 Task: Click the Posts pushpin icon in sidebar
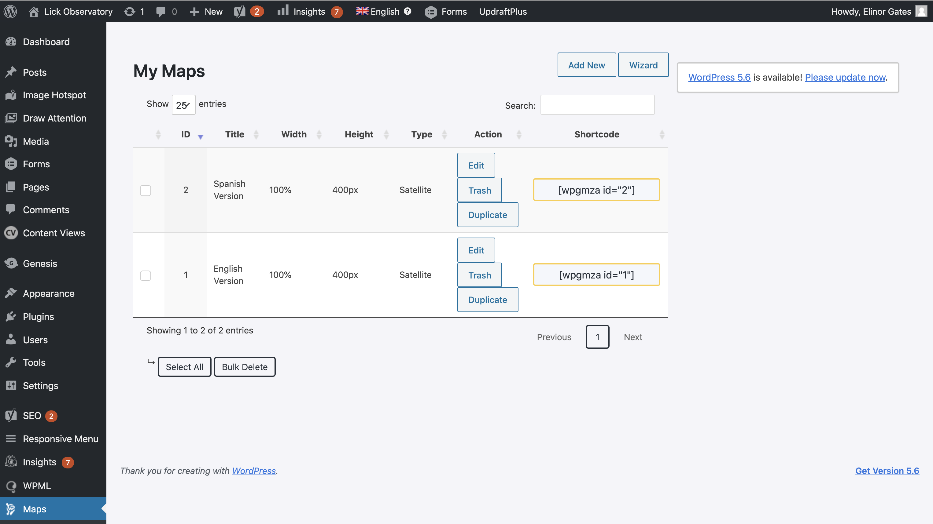[x=11, y=72]
